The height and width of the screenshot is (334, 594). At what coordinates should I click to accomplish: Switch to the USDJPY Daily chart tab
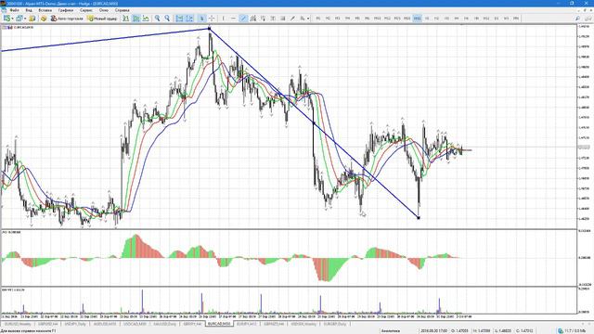pyautogui.click(x=75, y=324)
